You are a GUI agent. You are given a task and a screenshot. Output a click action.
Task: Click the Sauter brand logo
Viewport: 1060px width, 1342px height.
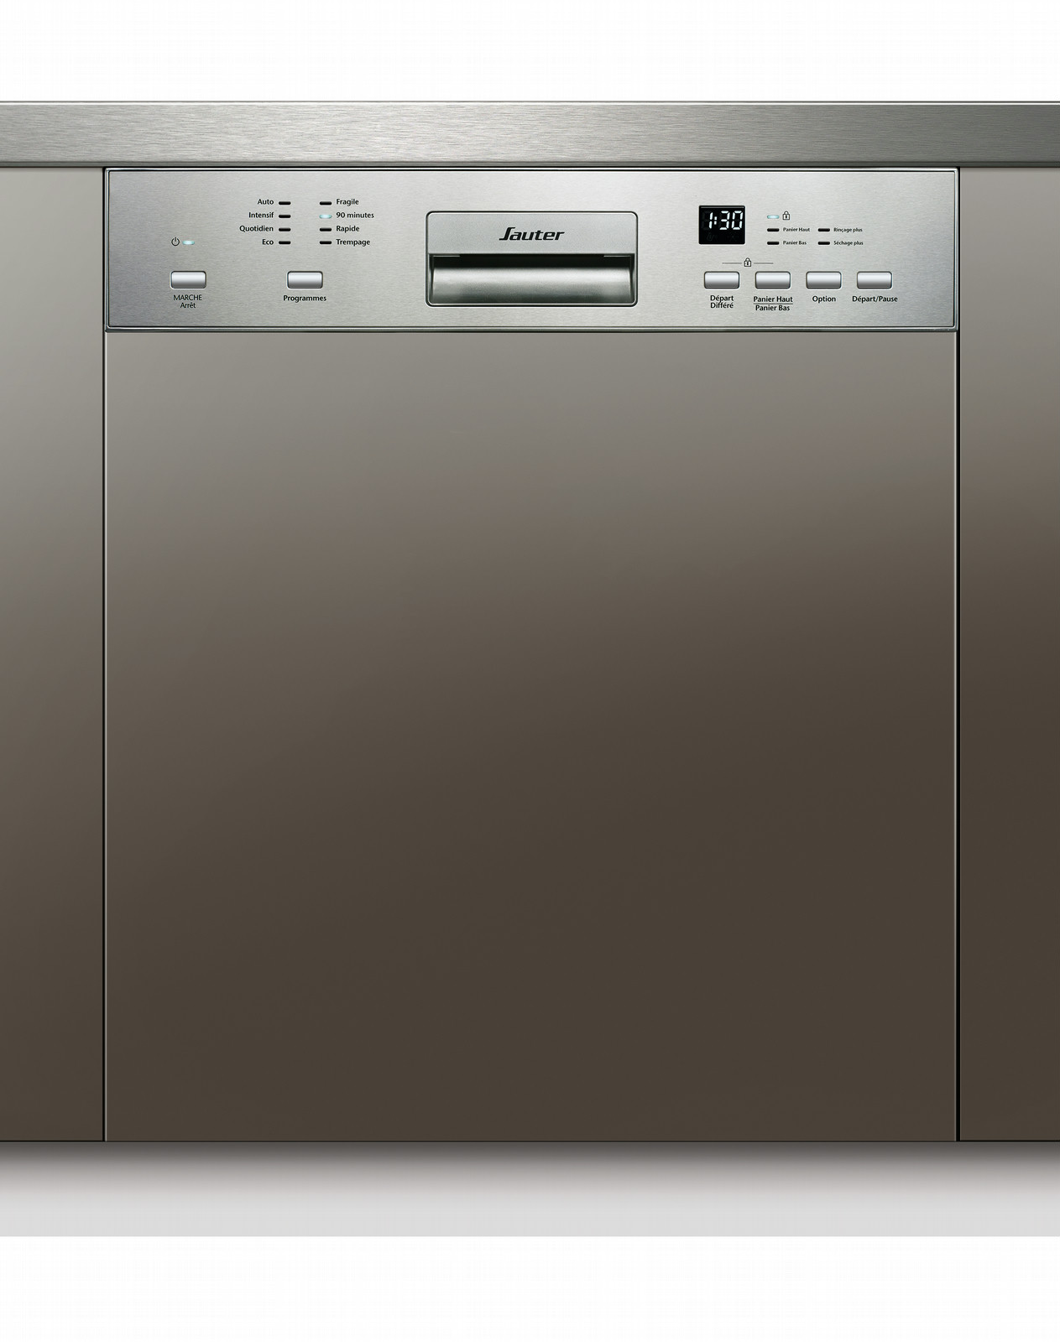pos(531,235)
